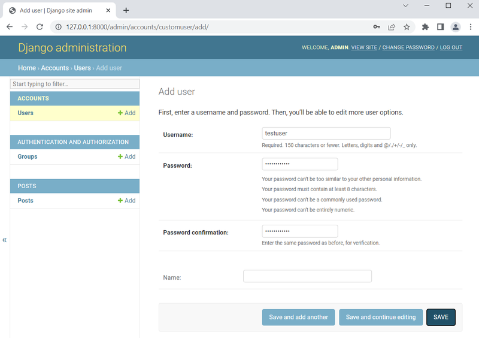Go to Home in the breadcrumbs
This screenshot has width=479, height=338.
tap(27, 68)
